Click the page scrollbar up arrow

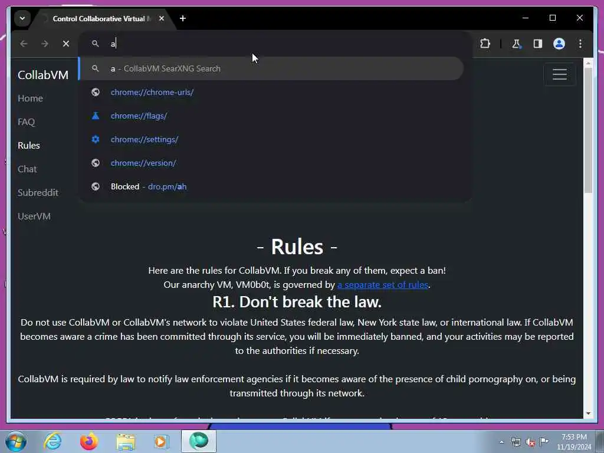click(588, 63)
